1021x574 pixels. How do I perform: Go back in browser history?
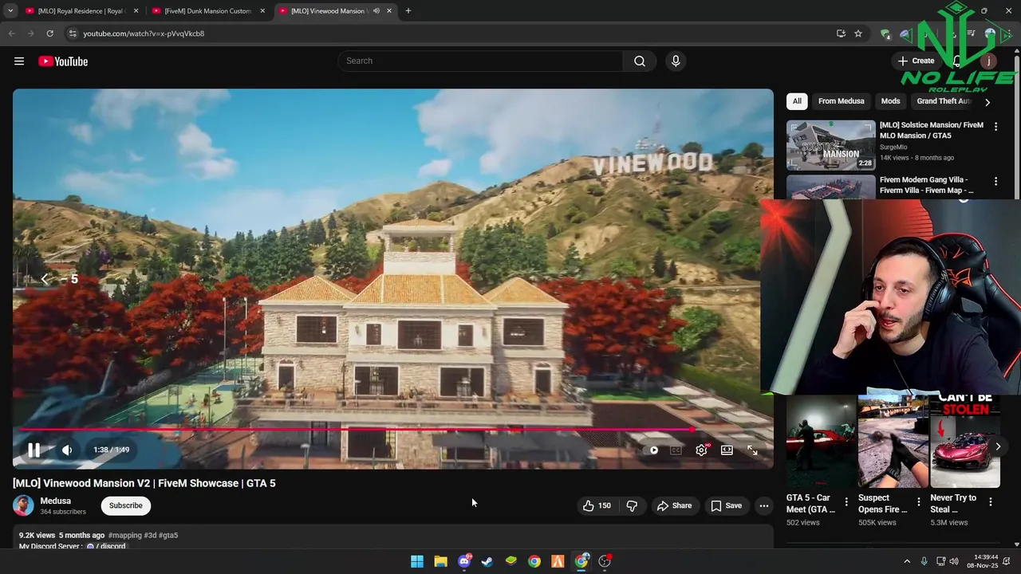point(11,33)
